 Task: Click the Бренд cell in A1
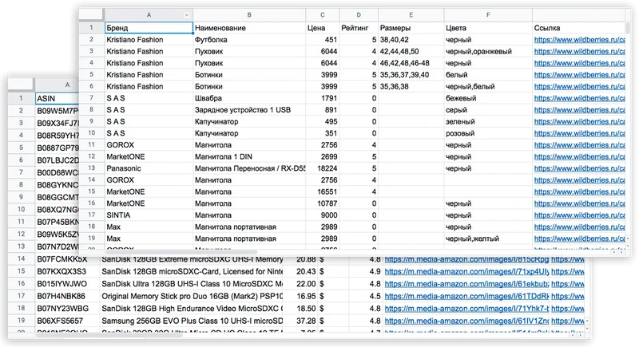[149, 27]
